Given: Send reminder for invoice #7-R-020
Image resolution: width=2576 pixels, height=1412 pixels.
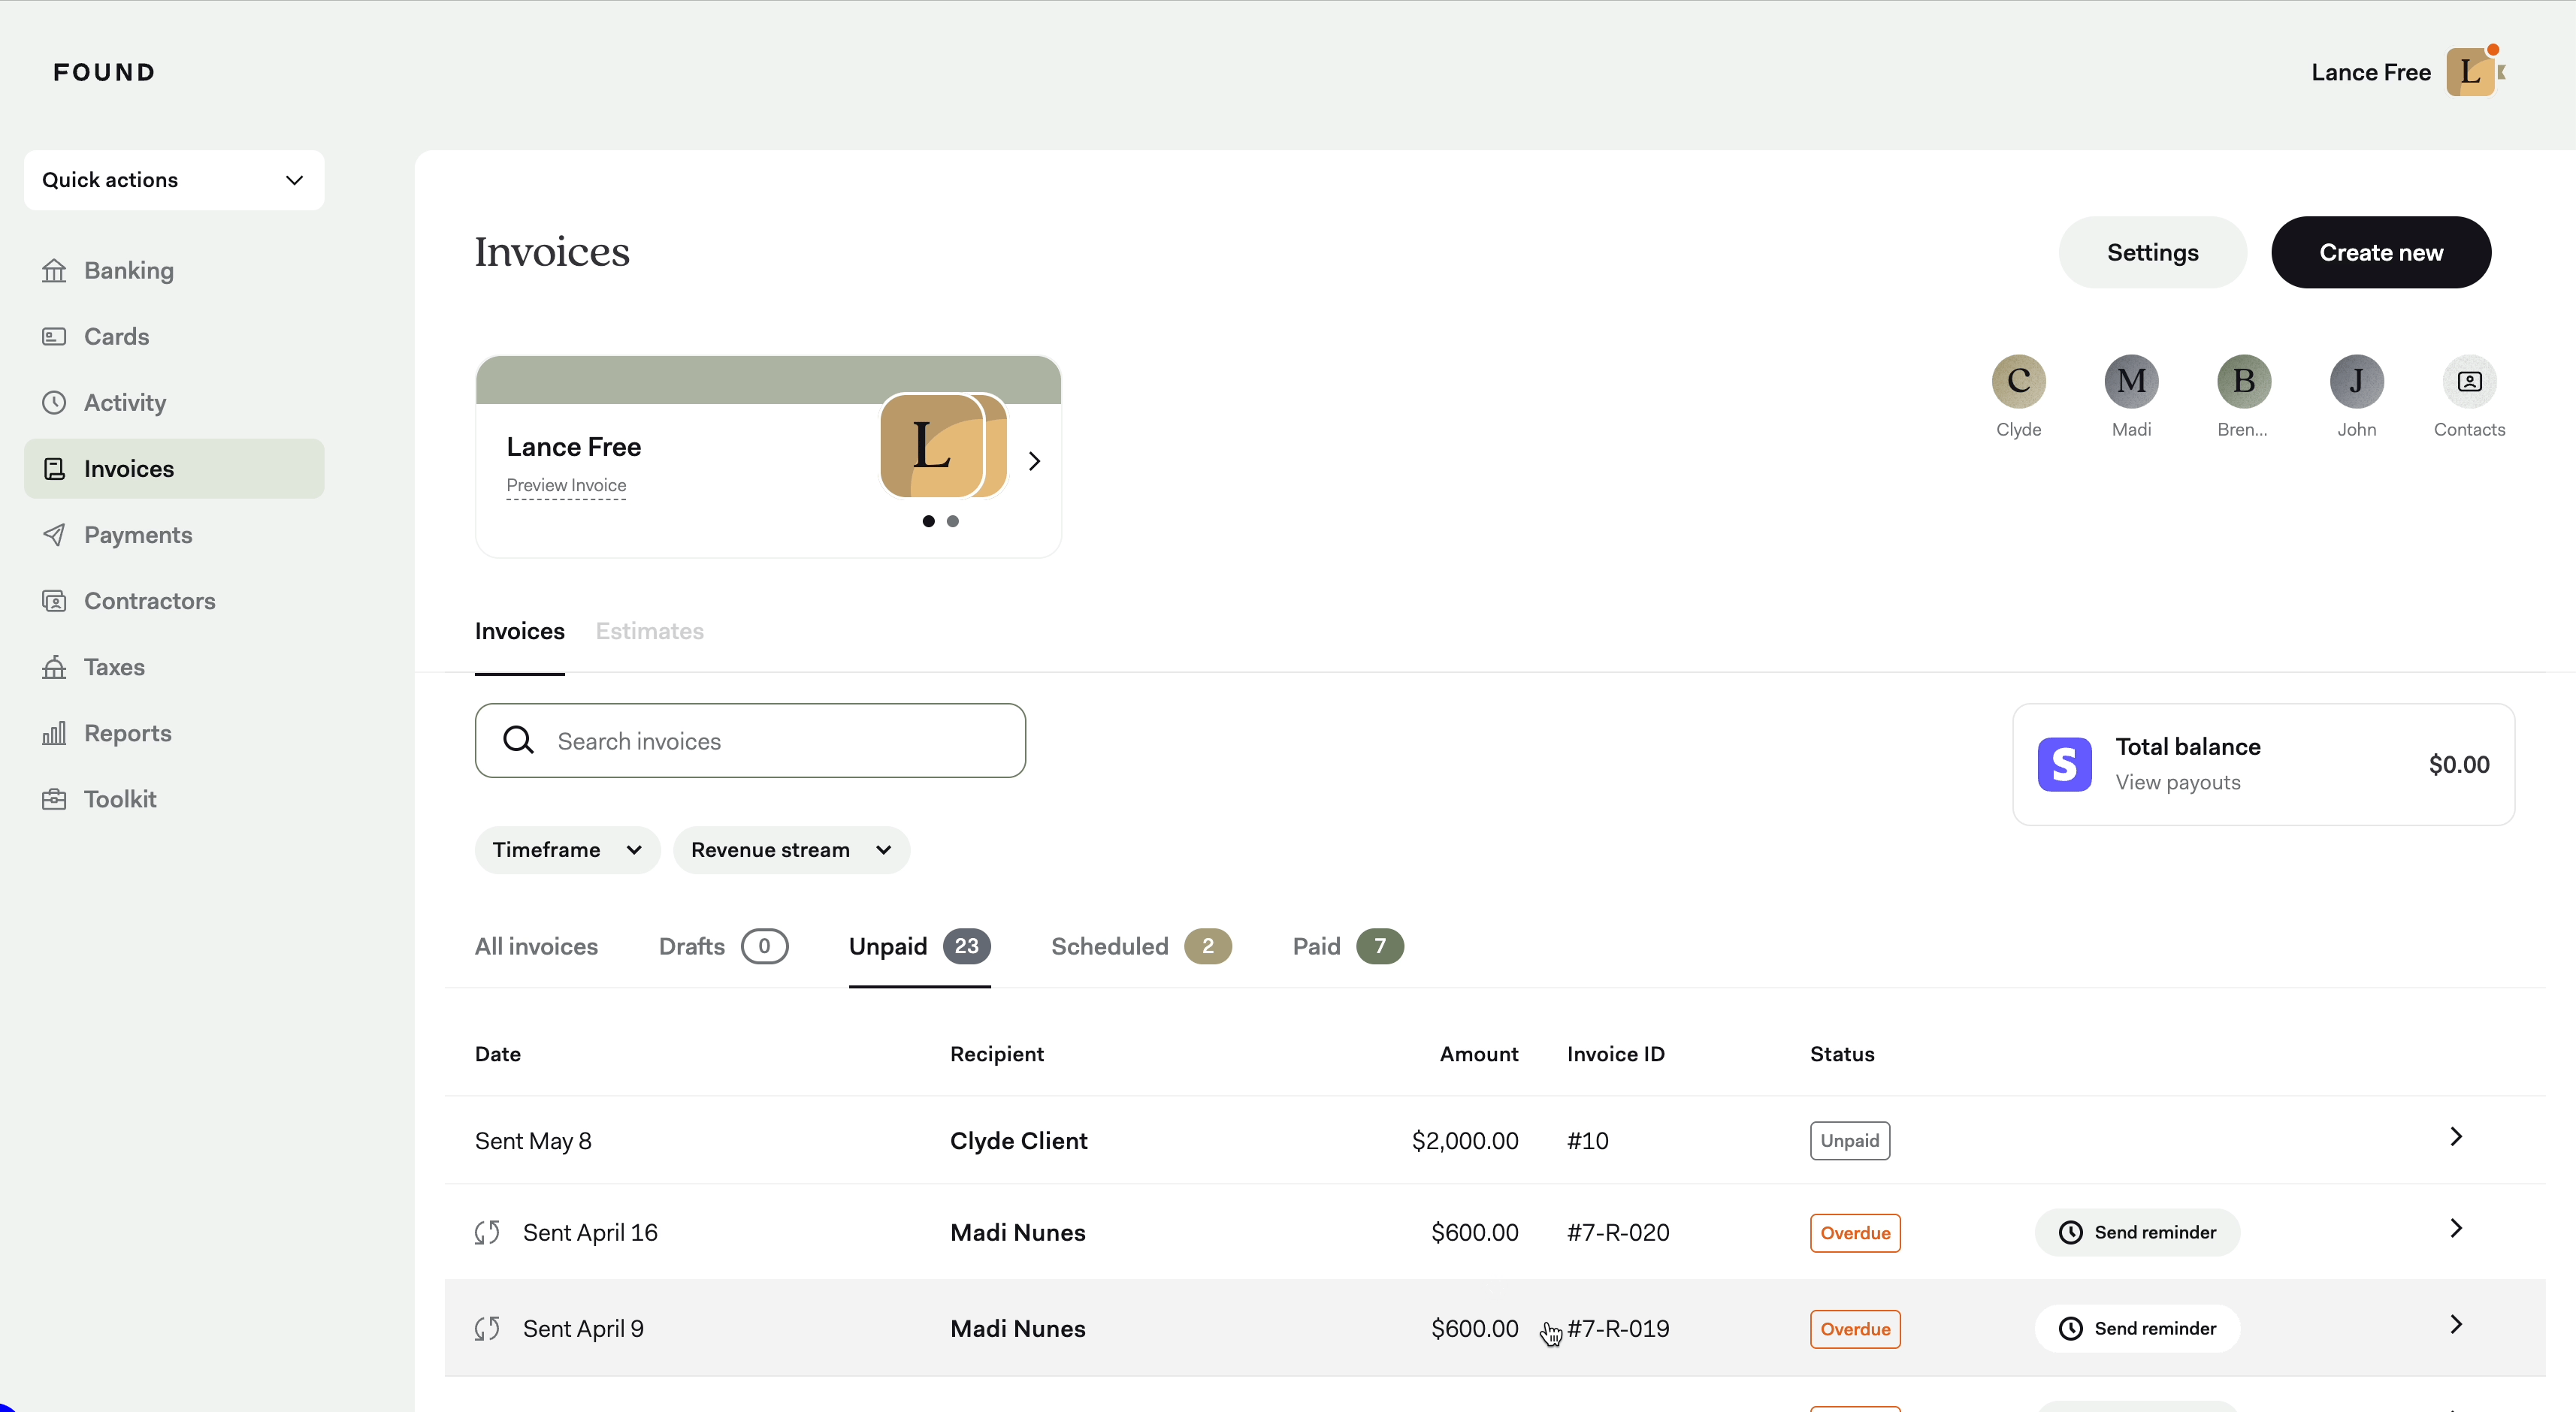Looking at the screenshot, I should [2137, 1232].
